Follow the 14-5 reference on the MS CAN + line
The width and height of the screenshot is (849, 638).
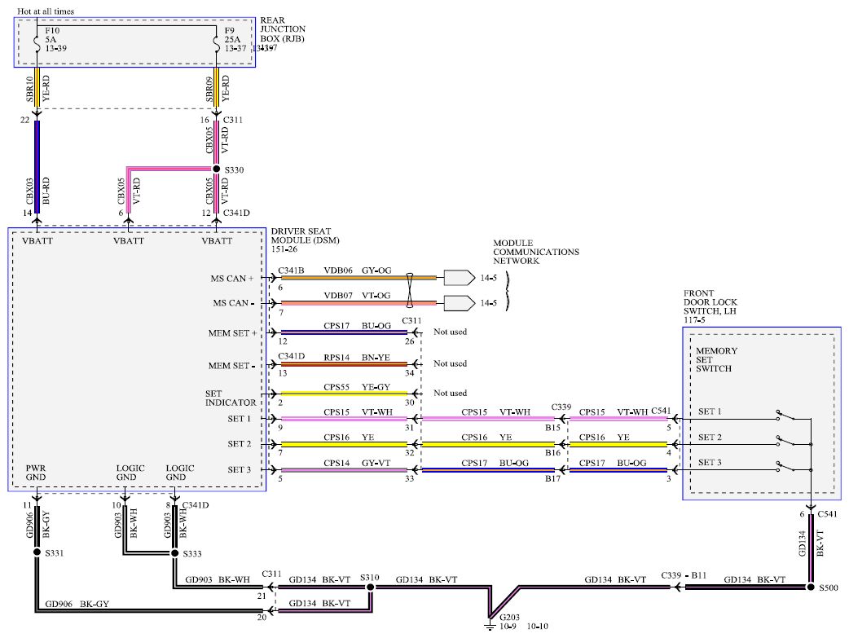tap(488, 278)
